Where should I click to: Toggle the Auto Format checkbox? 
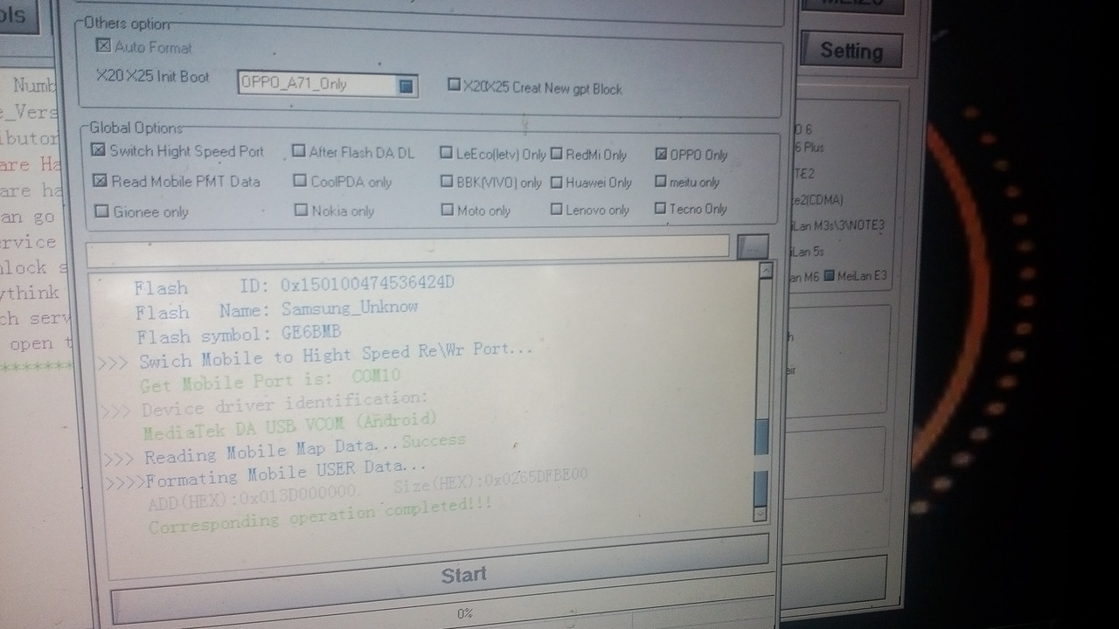click(x=103, y=46)
